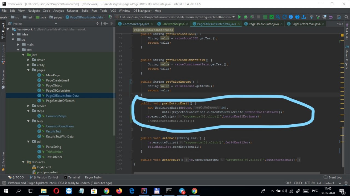
Task: Click the editor horizontal scrollbar
Action: point(226,173)
